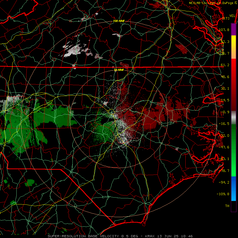Click the 61.2 legend value

tap(225, 65)
